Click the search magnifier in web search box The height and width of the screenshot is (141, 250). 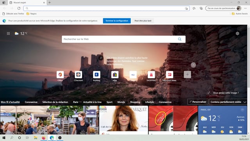tap(180, 39)
